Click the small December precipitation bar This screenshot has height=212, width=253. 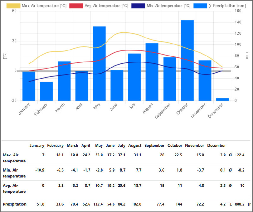pos(222,99)
